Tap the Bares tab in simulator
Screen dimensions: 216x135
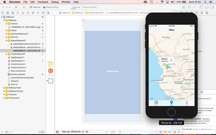tap(156, 103)
